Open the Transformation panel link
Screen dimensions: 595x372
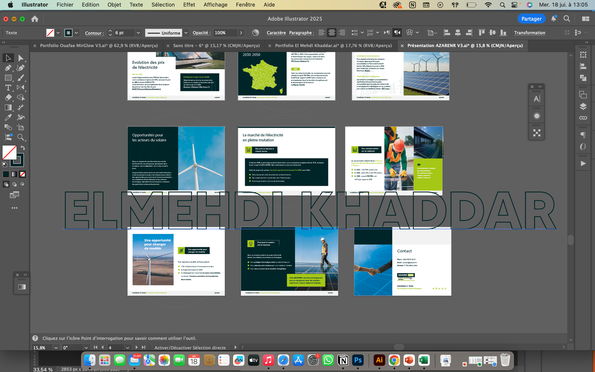point(530,33)
